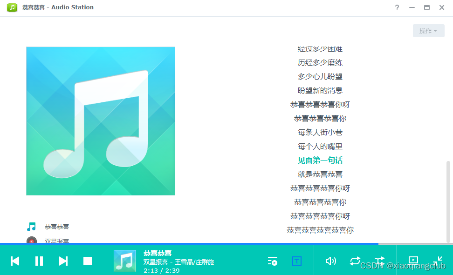
Task: Click the lyric line 就是恭喜恭喜
Action: [320, 174]
